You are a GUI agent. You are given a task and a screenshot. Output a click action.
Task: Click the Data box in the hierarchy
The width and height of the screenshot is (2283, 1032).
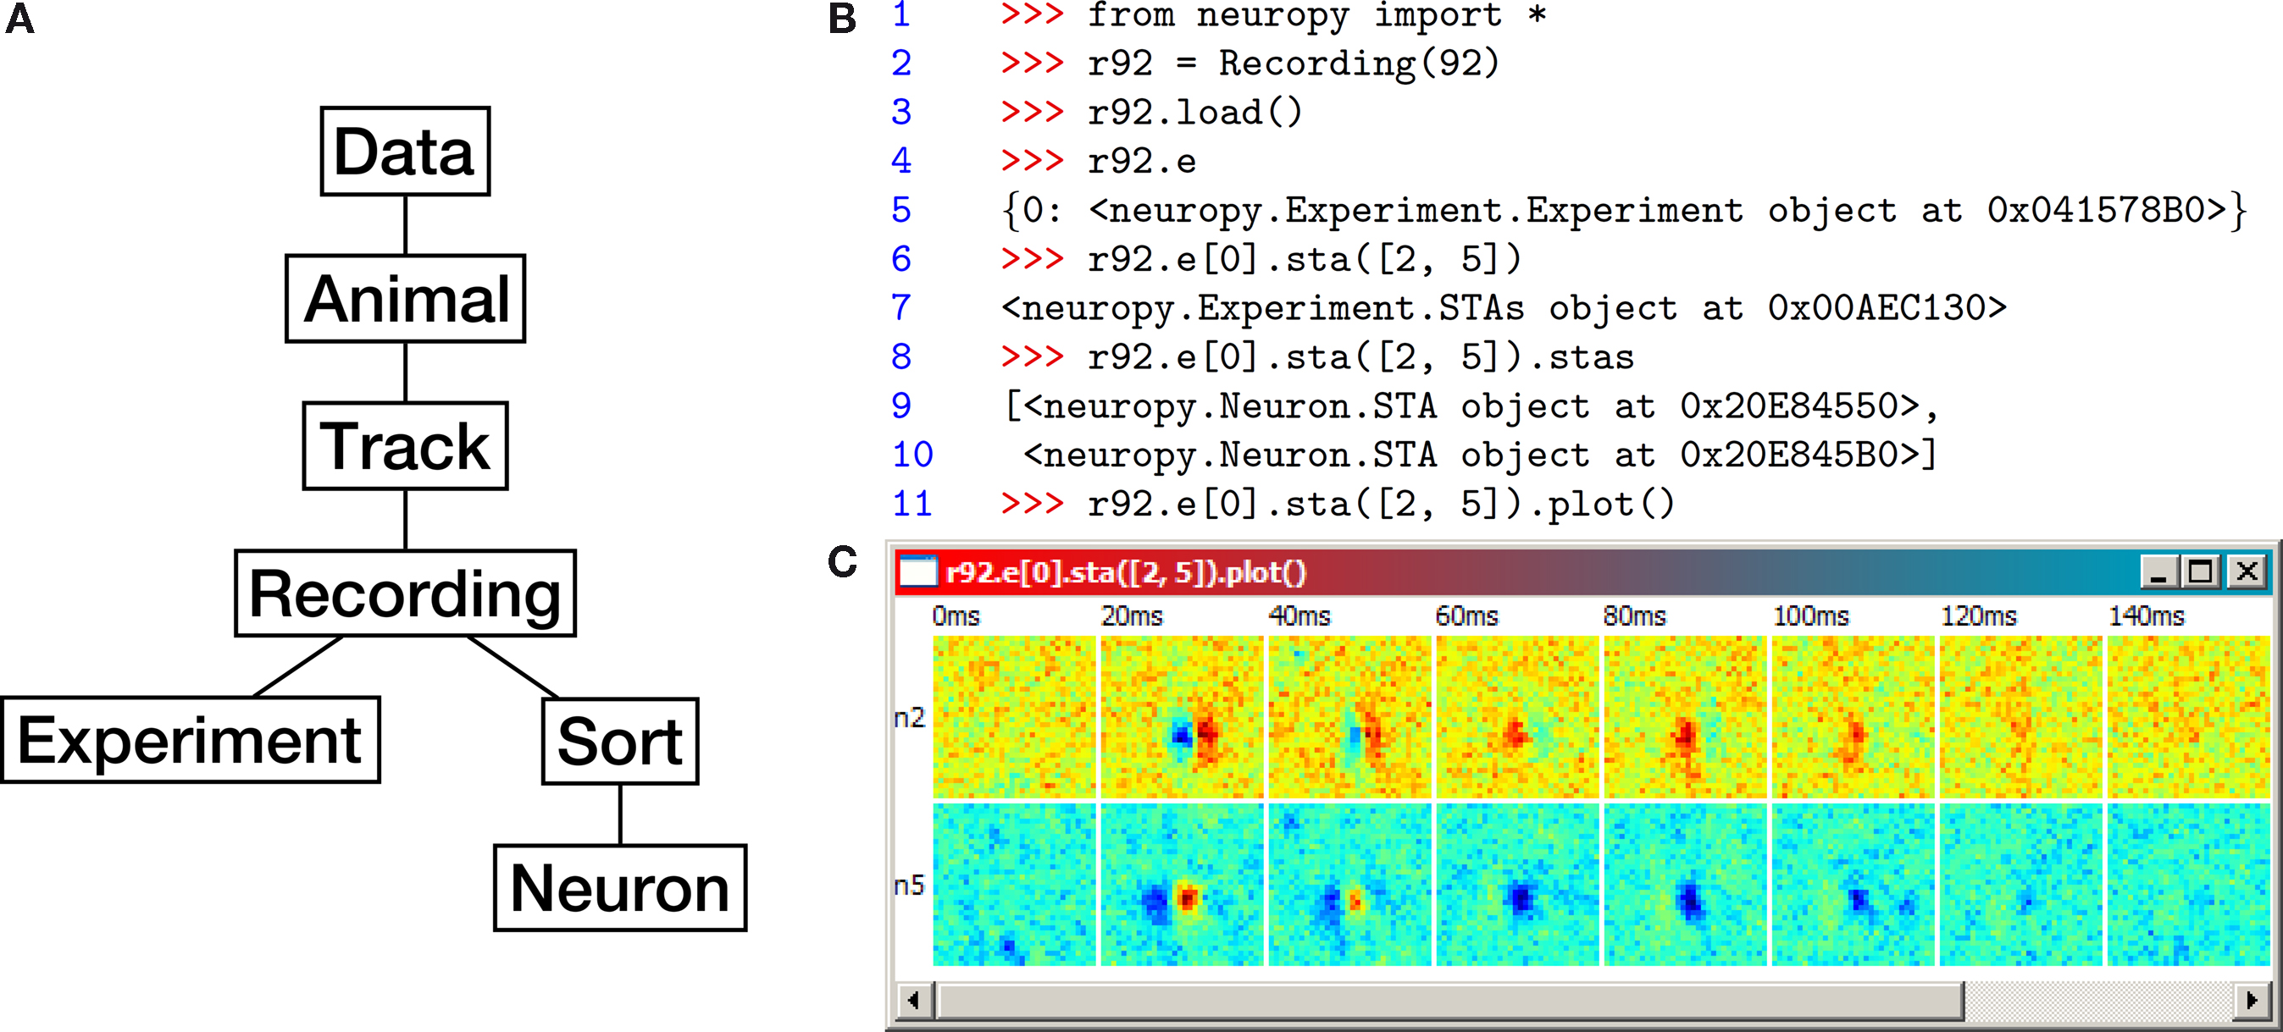[x=405, y=152]
